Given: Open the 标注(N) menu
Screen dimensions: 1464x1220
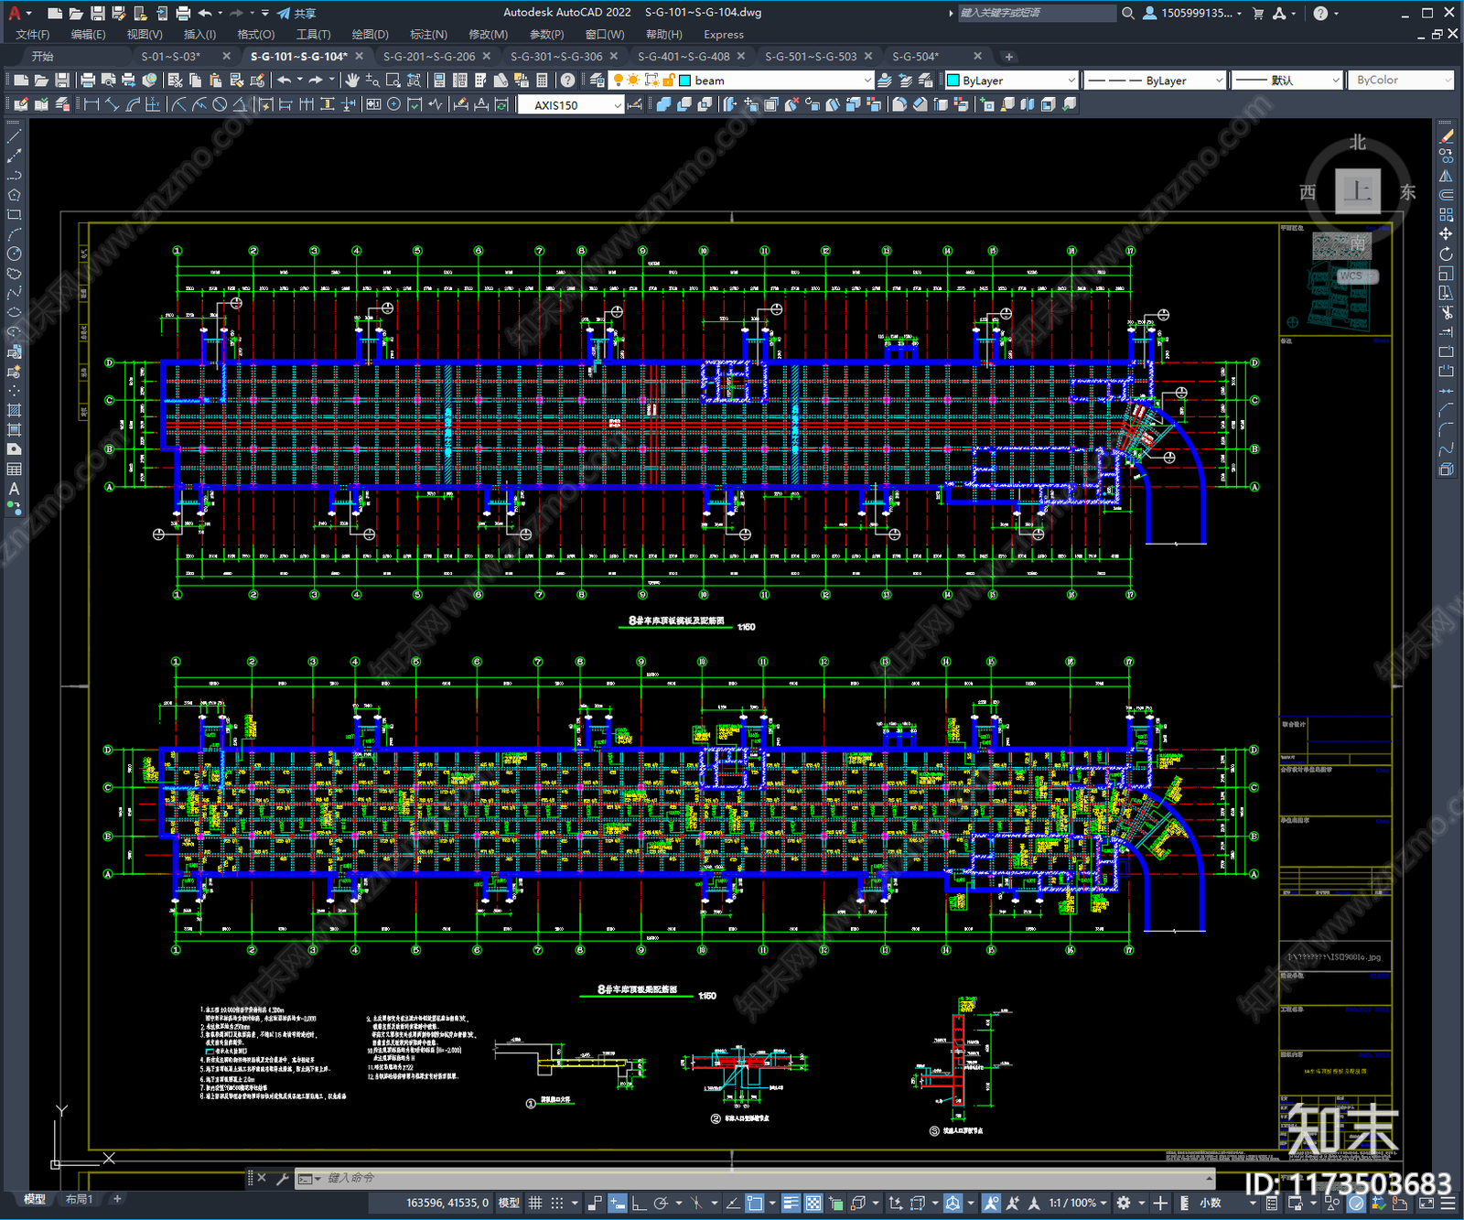Looking at the screenshot, I should (428, 34).
